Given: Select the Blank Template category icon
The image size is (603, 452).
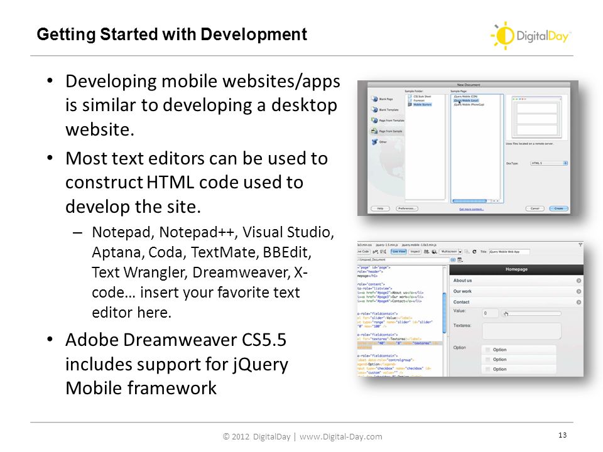Looking at the screenshot, I should click(x=375, y=109).
